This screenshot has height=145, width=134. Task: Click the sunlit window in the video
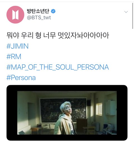tap(99, 109)
